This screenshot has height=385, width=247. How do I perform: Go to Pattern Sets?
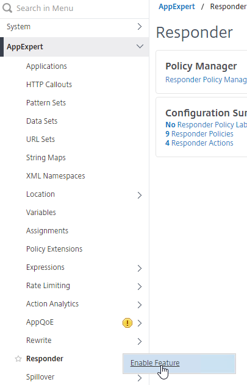[46, 102]
